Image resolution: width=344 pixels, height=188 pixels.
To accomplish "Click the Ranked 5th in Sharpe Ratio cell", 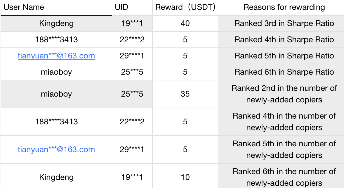I will [x=284, y=56].
